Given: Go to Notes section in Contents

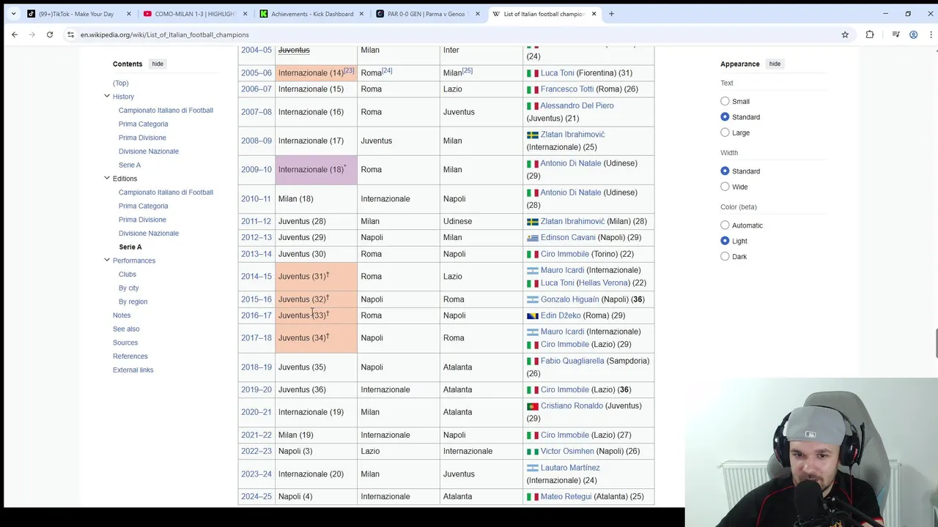Looking at the screenshot, I should point(122,315).
